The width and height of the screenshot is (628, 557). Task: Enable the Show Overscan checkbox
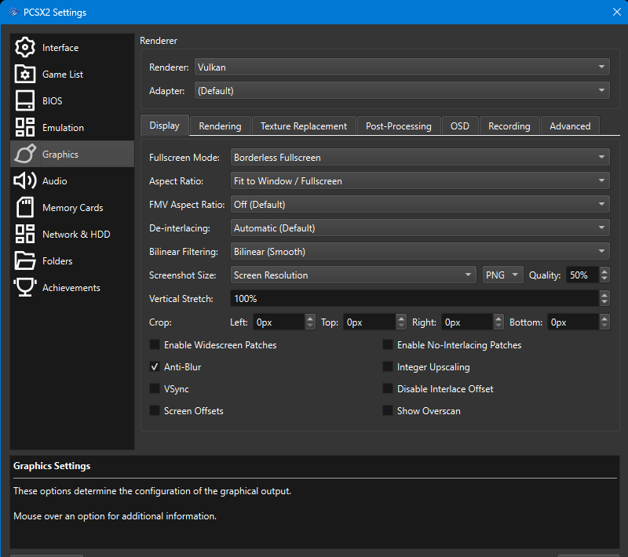(x=387, y=411)
